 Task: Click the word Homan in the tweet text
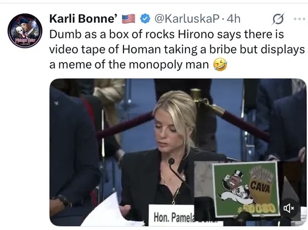click(141, 49)
